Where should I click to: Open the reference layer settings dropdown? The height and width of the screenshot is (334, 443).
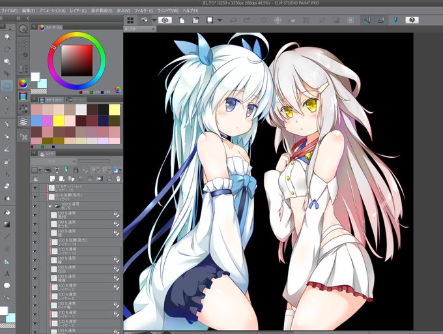pos(94,170)
